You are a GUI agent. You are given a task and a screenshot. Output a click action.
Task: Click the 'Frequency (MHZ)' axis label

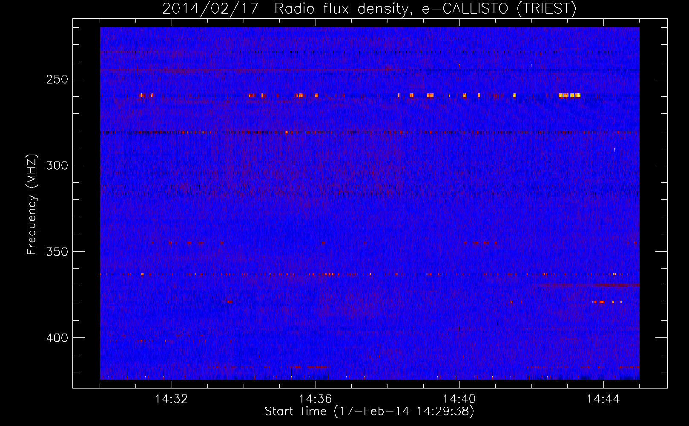click(32, 204)
